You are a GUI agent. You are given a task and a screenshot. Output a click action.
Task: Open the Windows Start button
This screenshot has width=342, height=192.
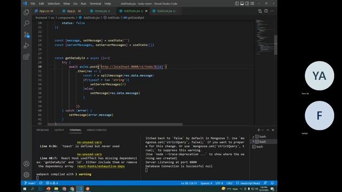[x=25, y=189]
